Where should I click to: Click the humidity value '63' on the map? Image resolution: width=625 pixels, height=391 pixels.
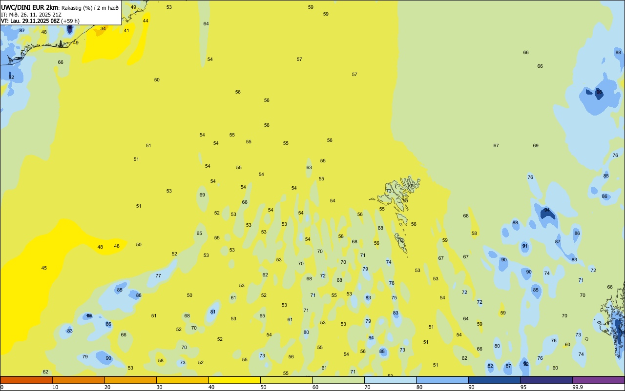309,168
